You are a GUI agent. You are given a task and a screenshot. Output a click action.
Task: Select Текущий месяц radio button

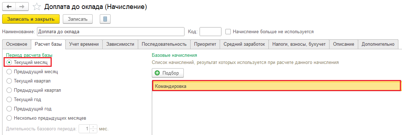pyautogui.click(x=9, y=62)
